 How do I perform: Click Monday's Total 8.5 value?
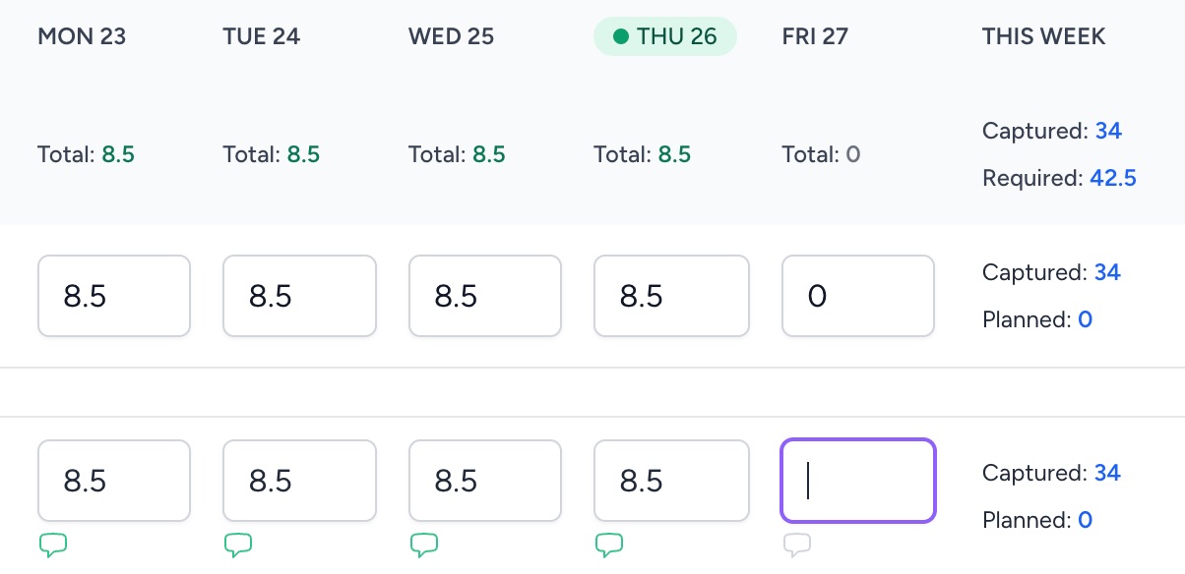pos(118,154)
